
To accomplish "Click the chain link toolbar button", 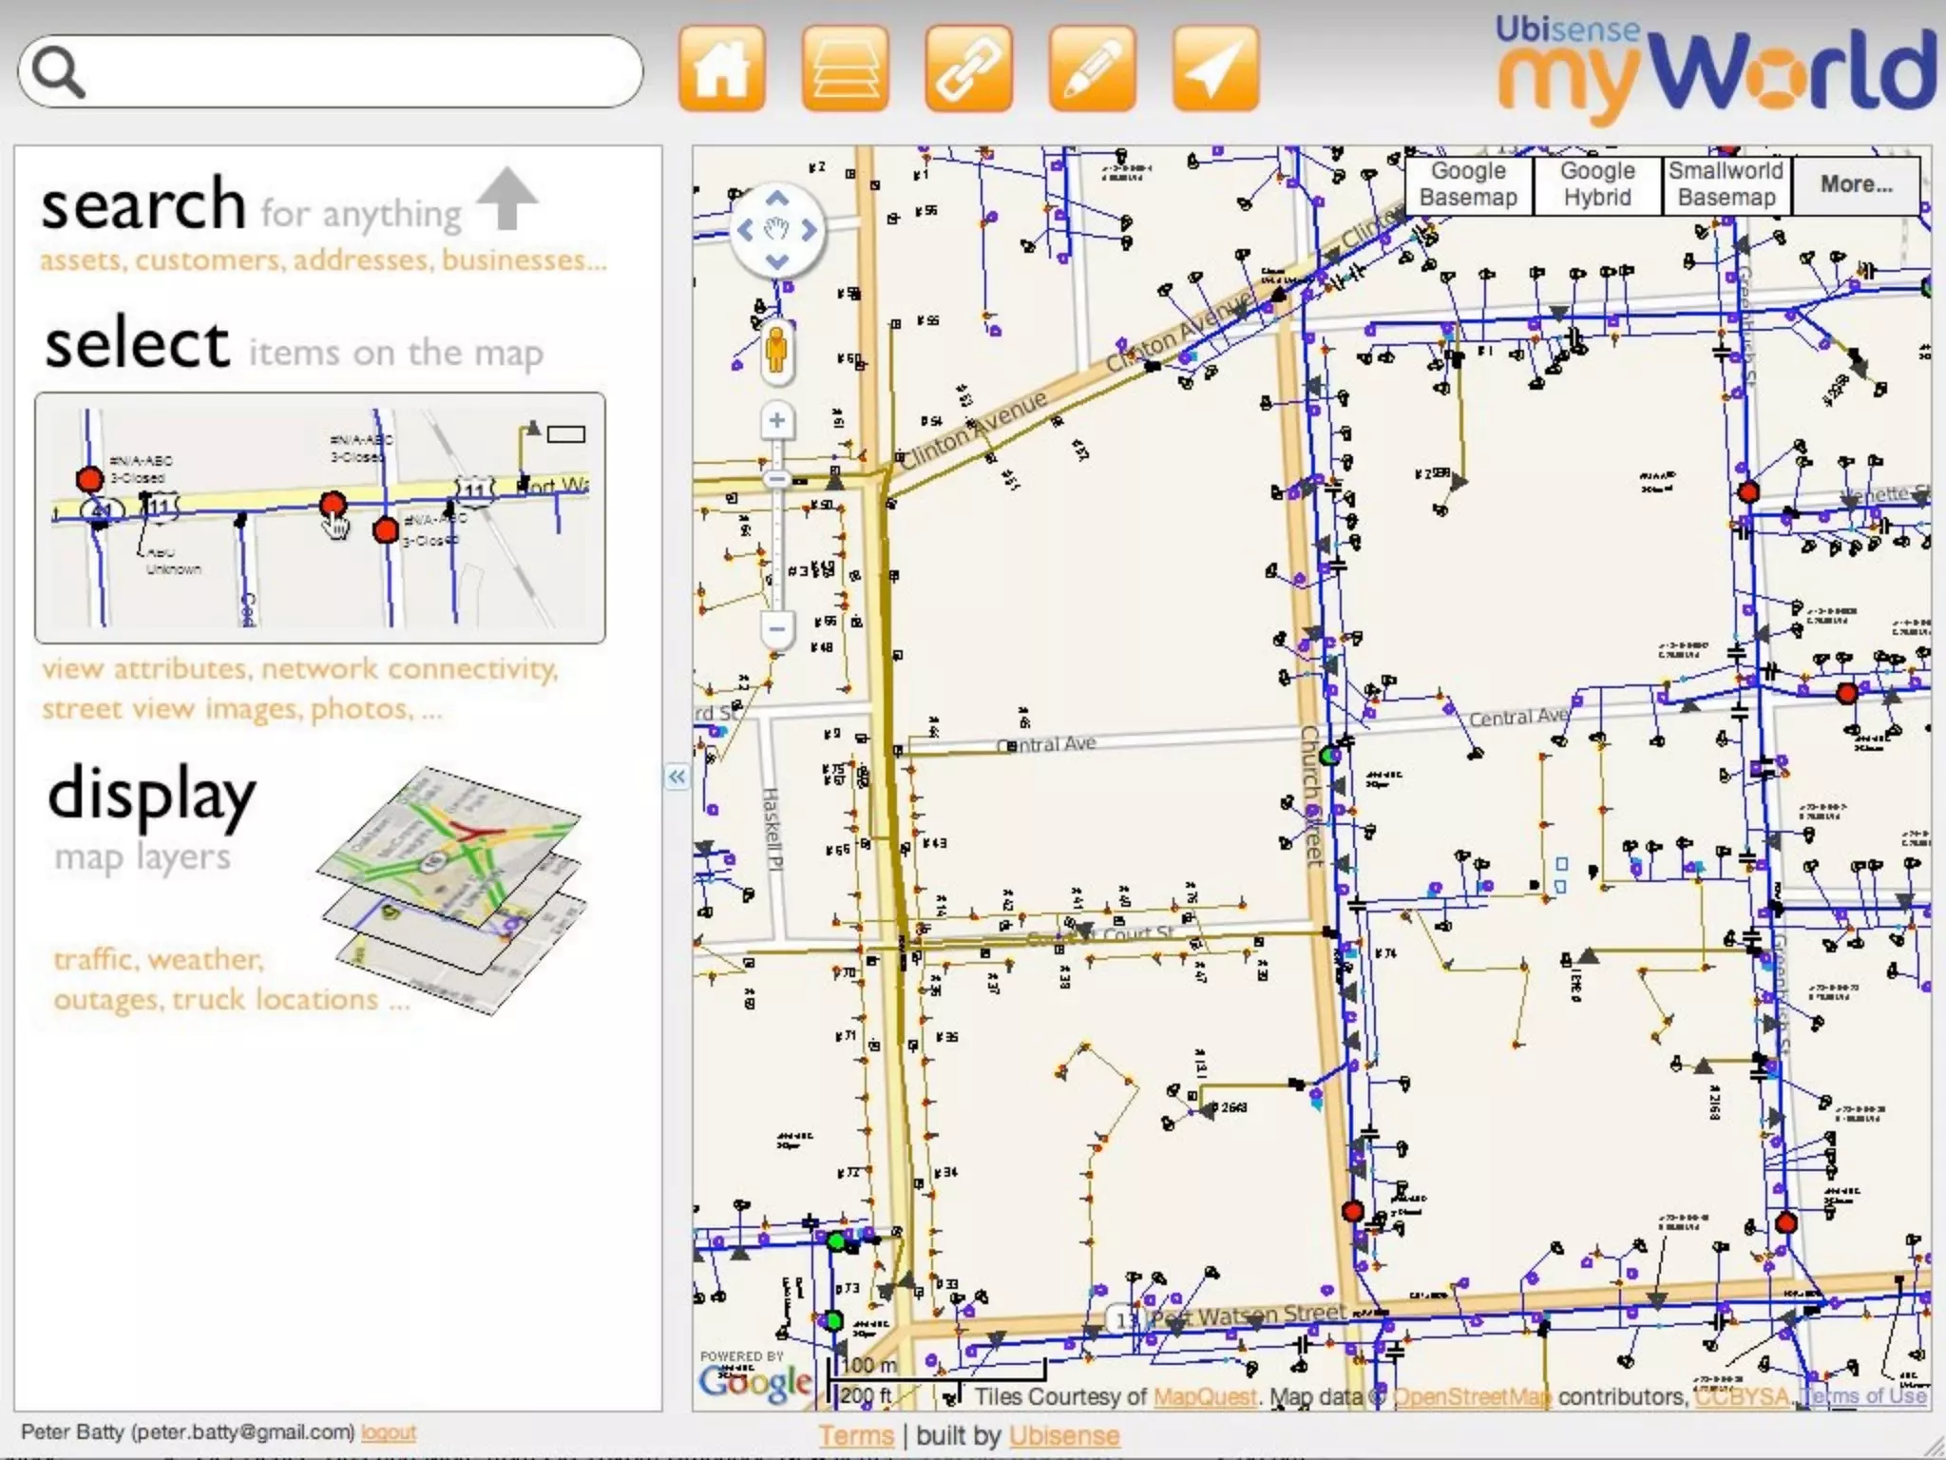I will pyautogui.click(x=968, y=69).
